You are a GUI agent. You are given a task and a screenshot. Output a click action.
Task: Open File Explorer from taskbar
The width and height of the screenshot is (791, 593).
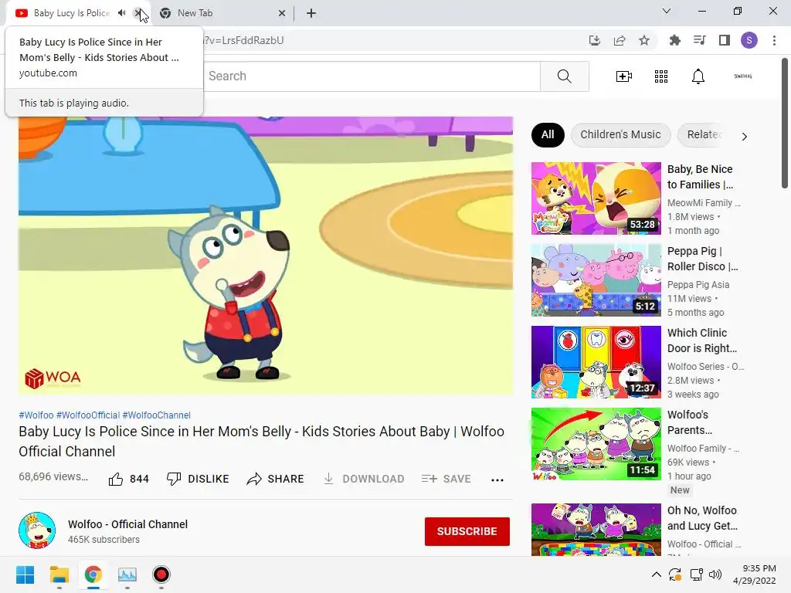[x=59, y=574]
